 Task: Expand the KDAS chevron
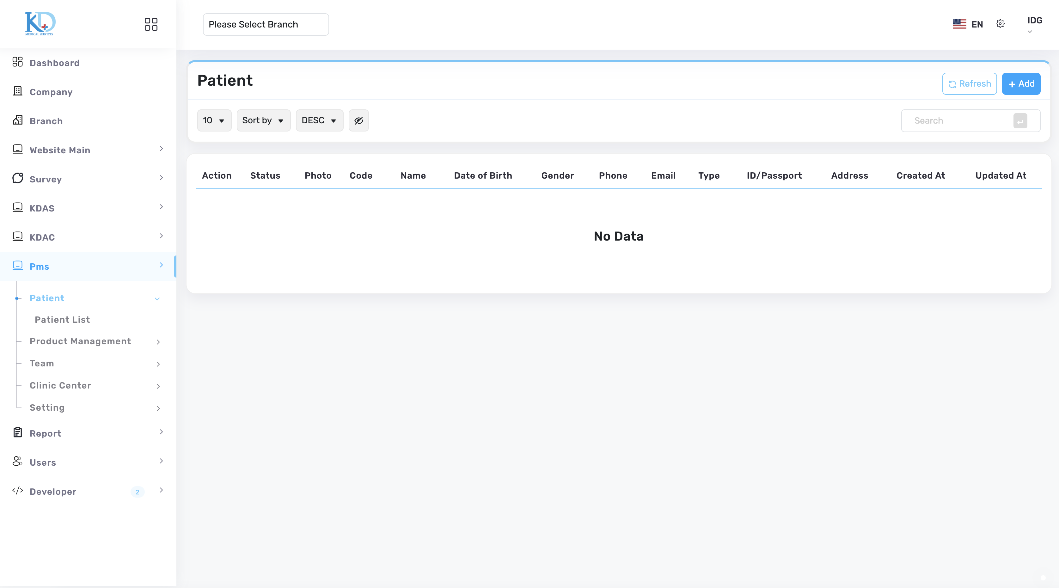point(161,207)
